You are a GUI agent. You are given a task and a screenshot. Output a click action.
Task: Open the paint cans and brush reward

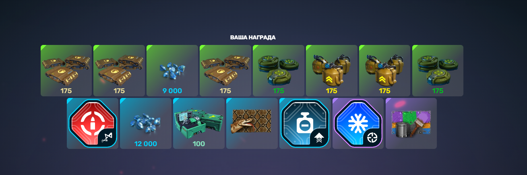coord(411,123)
